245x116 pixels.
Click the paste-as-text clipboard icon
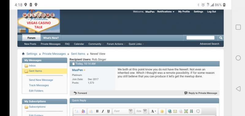[91, 111]
